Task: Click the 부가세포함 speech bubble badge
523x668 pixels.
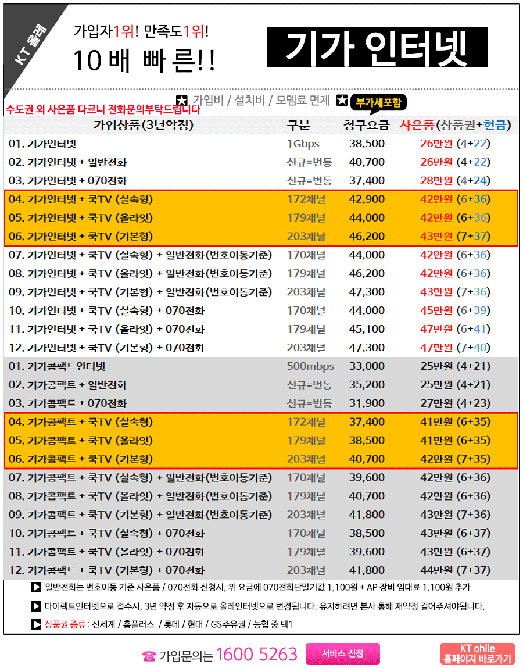Action: pyautogui.click(x=378, y=102)
